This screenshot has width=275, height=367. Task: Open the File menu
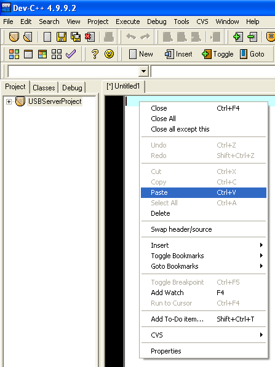pos(8,22)
